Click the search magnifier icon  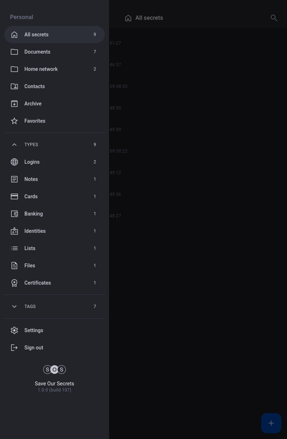274,18
